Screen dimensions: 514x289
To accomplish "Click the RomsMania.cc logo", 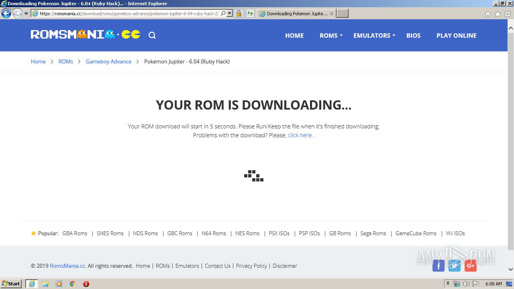I will [86, 35].
